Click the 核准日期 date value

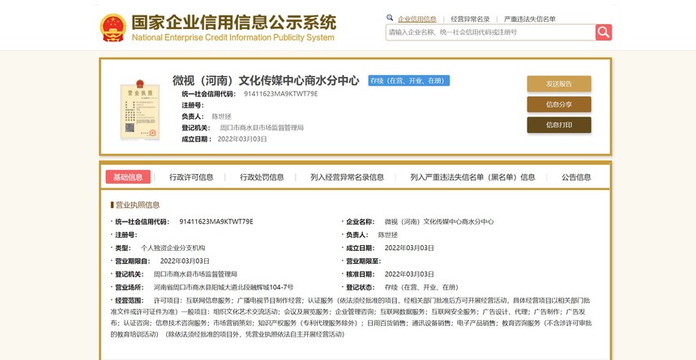[409, 274]
